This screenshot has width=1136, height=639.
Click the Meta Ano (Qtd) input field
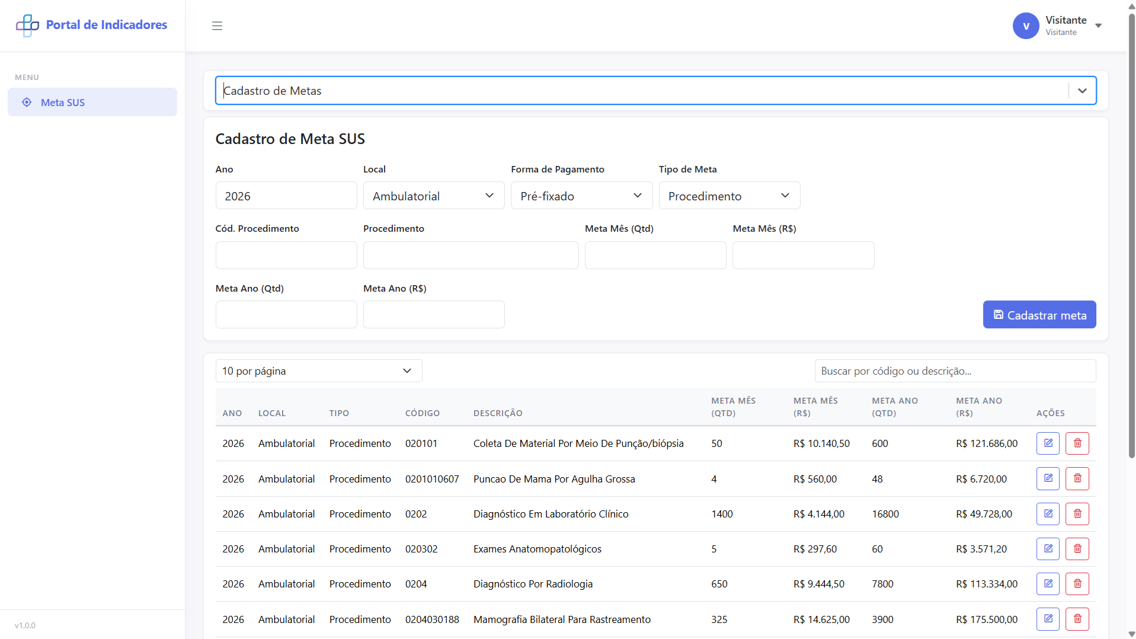click(x=286, y=315)
